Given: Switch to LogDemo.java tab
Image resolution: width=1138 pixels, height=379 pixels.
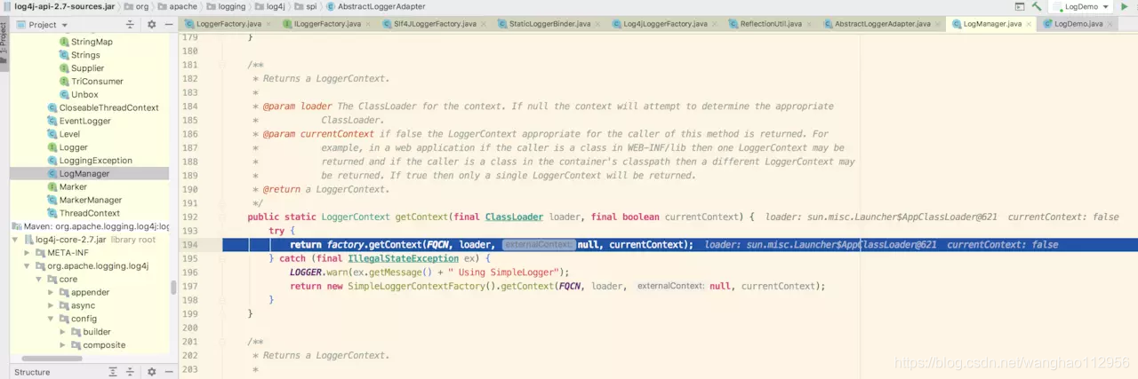Looking at the screenshot, I should pos(1077,24).
